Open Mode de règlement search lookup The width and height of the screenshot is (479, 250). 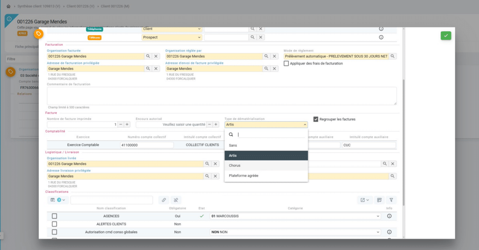[393, 56]
